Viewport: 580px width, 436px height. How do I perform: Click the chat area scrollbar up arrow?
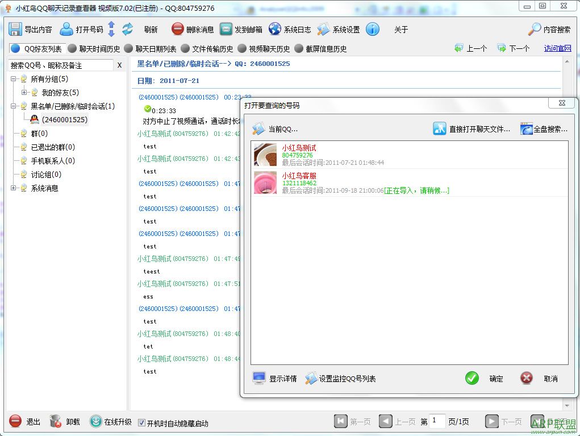567,61
